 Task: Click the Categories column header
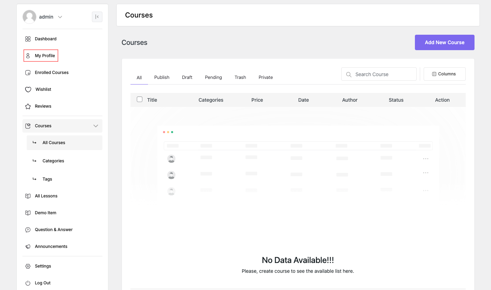tap(211, 100)
